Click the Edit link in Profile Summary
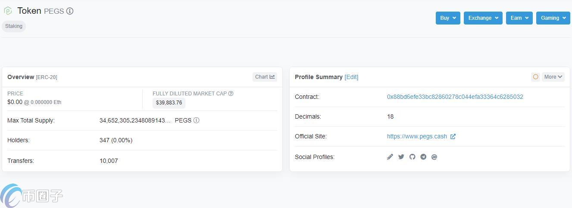572x208 pixels. click(351, 77)
